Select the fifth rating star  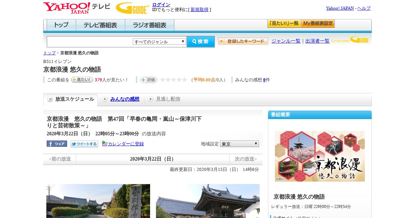point(185,80)
